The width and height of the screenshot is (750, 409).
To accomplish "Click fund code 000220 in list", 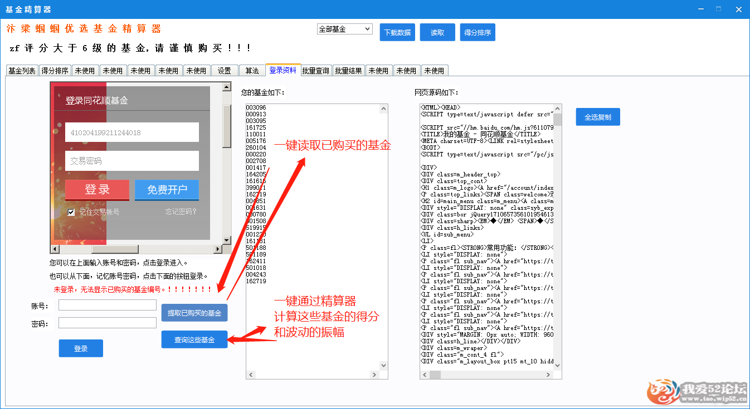I will [256, 154].
